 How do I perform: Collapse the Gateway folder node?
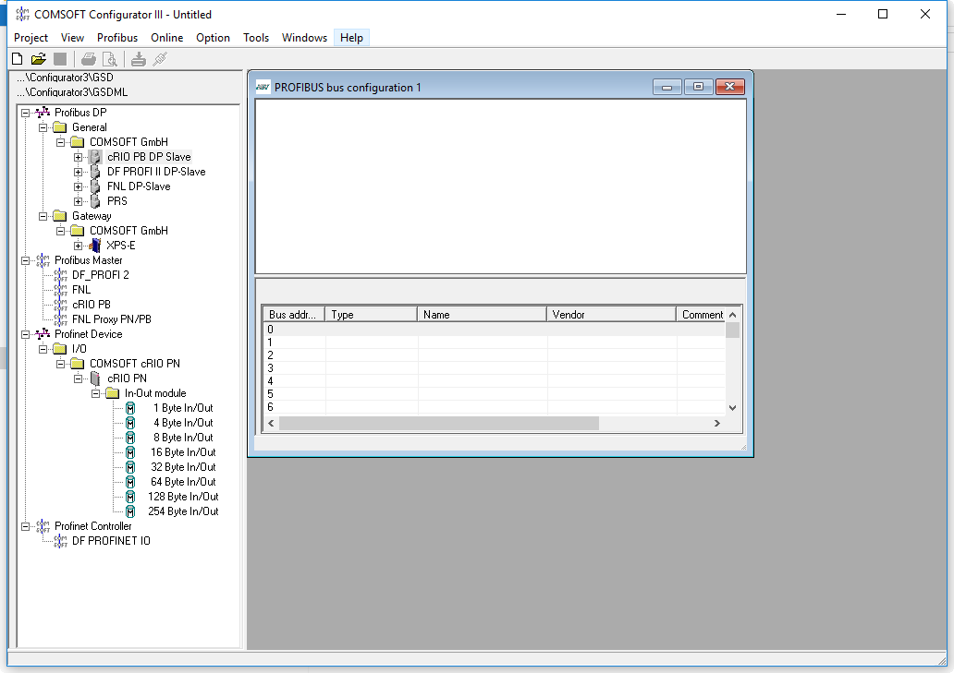pyautogui.click(x=43, y=216)
